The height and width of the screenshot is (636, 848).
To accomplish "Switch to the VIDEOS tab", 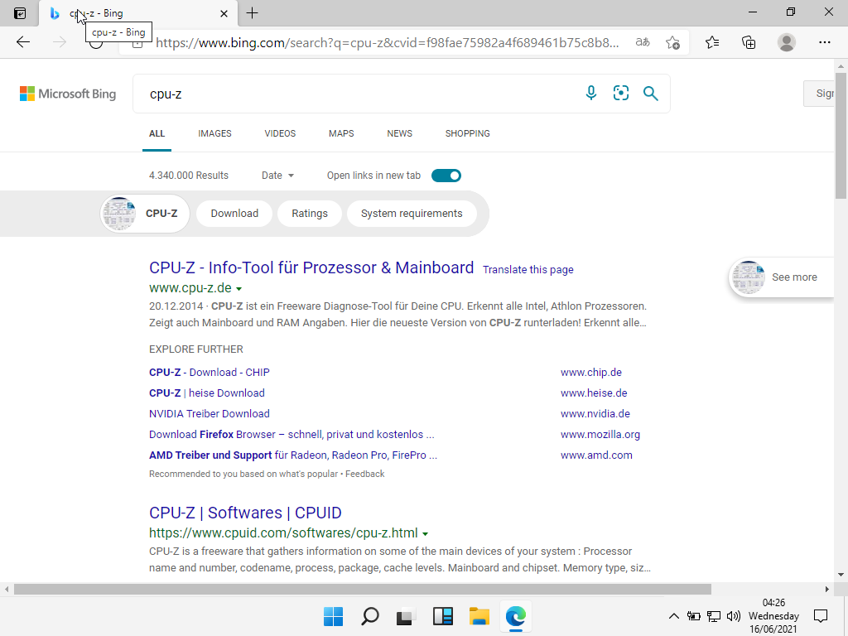I will click(x=280, y=133).
